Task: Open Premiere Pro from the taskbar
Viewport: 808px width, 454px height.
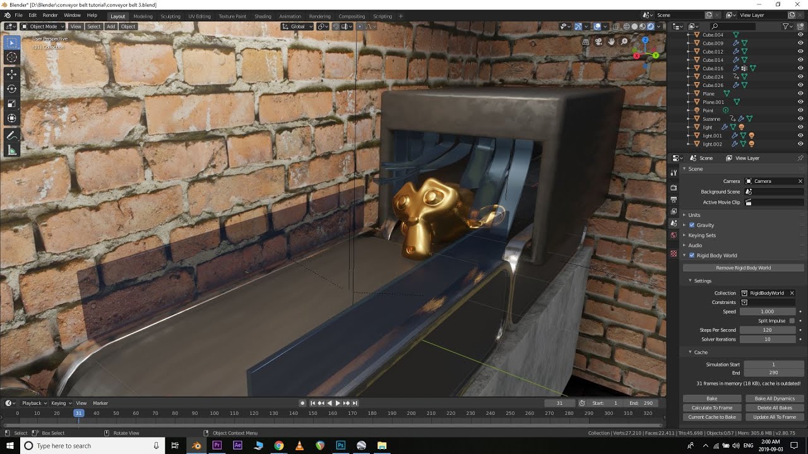Action: (217, 445)
